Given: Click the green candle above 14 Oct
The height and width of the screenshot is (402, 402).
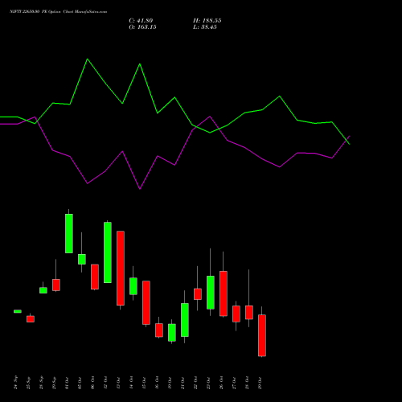Looking at the screenshot, I should click(x=133, y=286).
